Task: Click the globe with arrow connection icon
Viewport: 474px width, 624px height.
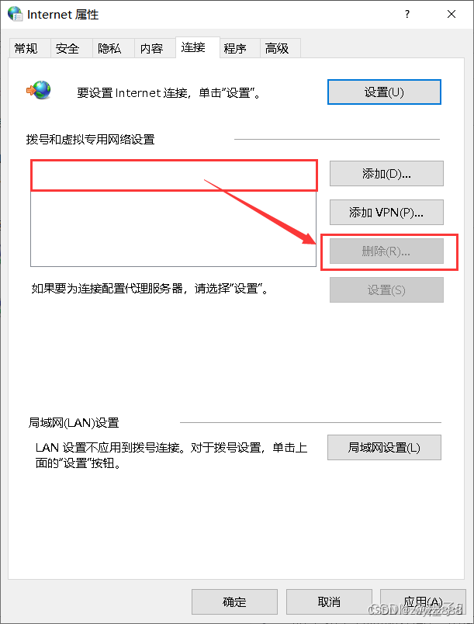Action: coord(39,90)
